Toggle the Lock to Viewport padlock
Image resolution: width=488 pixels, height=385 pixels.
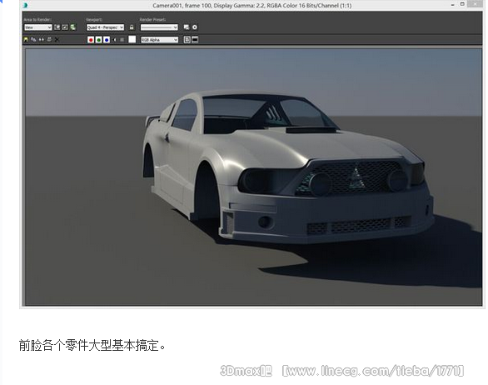tap(132, 27)
